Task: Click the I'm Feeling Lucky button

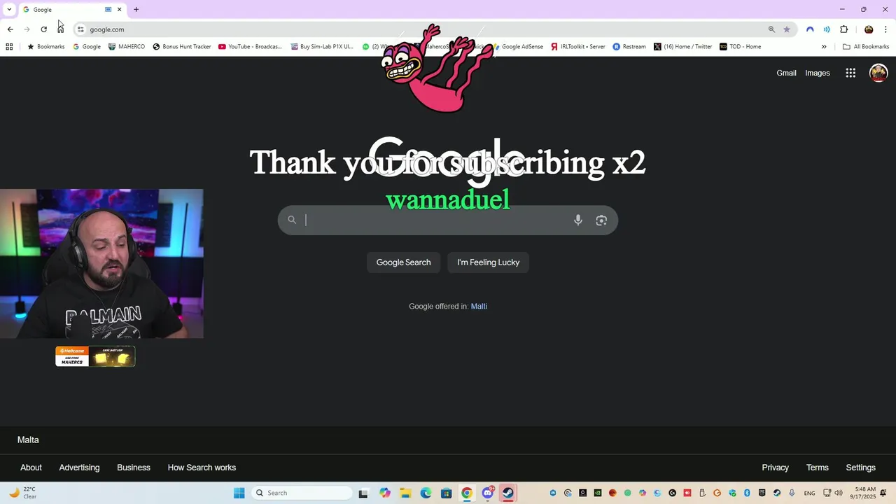Action: 489,262
